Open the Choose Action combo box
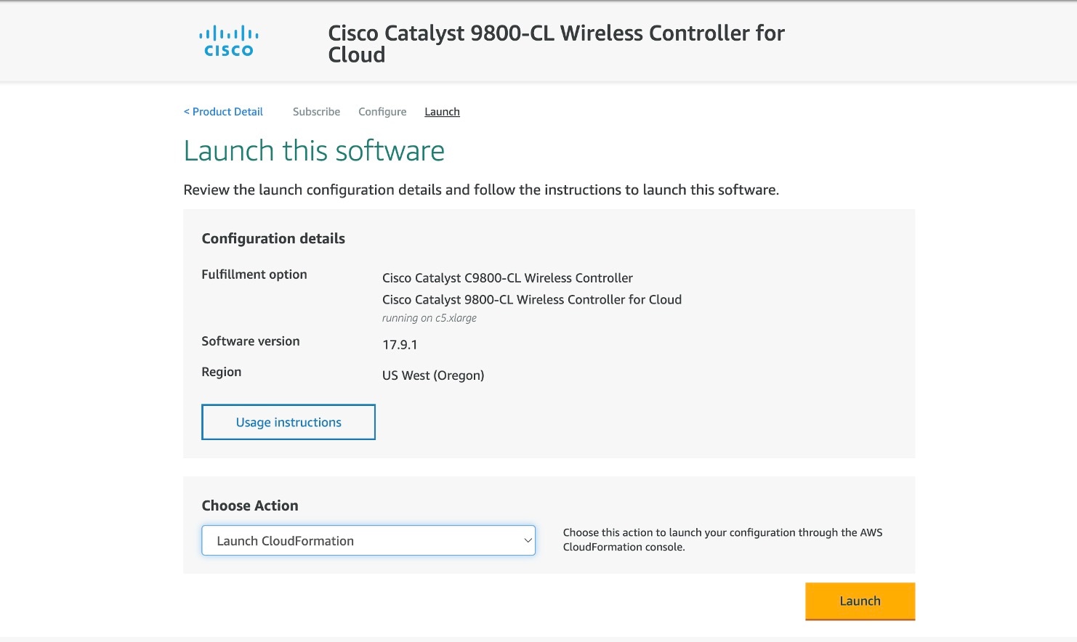Image resolution: width=1077 pixels, height=642 pixels. (368, 540)
